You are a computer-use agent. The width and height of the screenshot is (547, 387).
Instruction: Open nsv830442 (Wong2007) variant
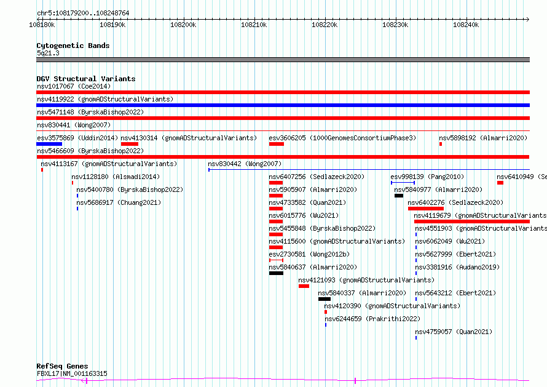point(245,164)
